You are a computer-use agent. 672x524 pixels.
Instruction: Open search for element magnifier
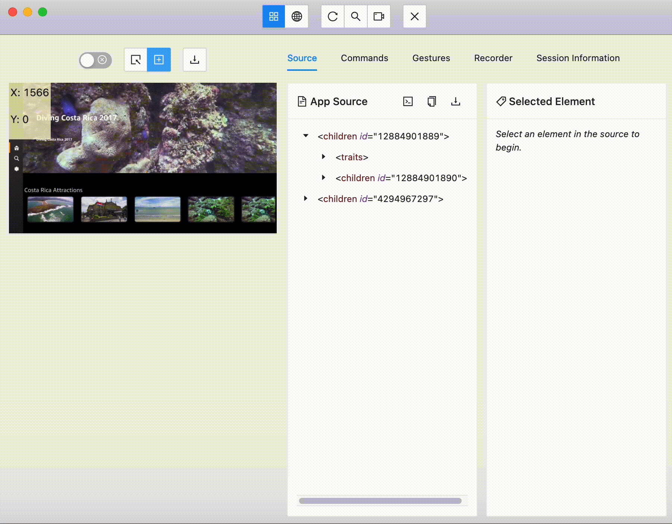356,16
